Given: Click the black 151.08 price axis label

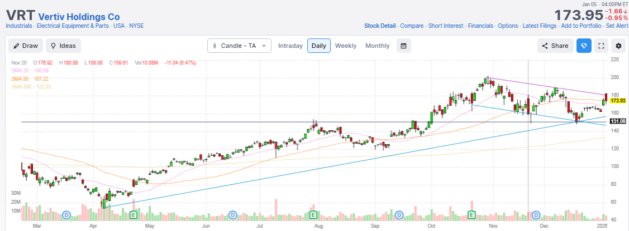Looking at the screenshot, I should [x=618, y=121].
